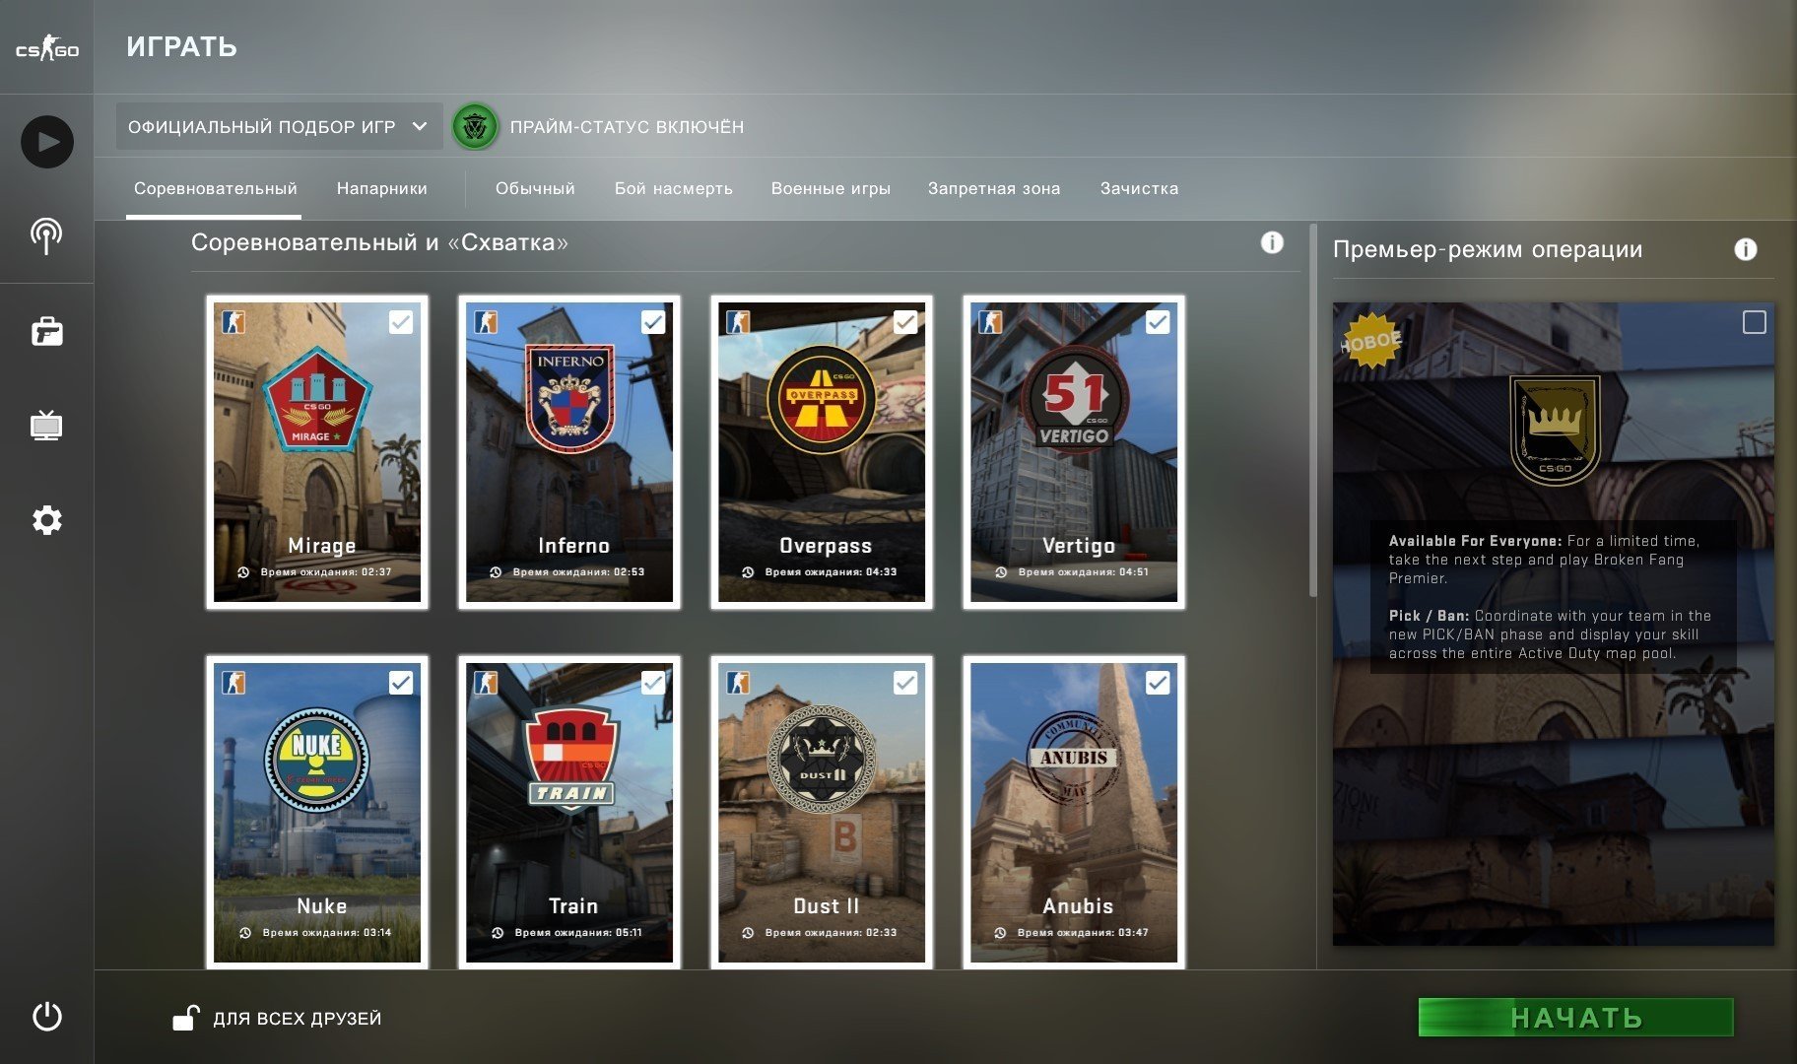This screenshot has width=1797, height=1064.
Task: Click the Anubis community map stamp
Action: click(x=1074, y=758)
